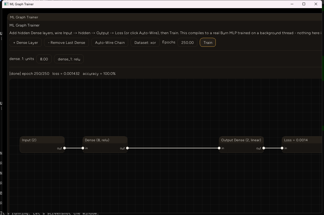Click the + Dense Layer button
This screenshot has height=215, width=324.
coord(25,43)
